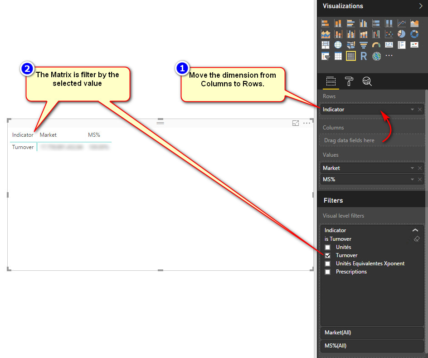The width and height of the screenshot is (428, 358).
Task: Check the Prescriptions filter checkbox
Action: tap(327, 272)
